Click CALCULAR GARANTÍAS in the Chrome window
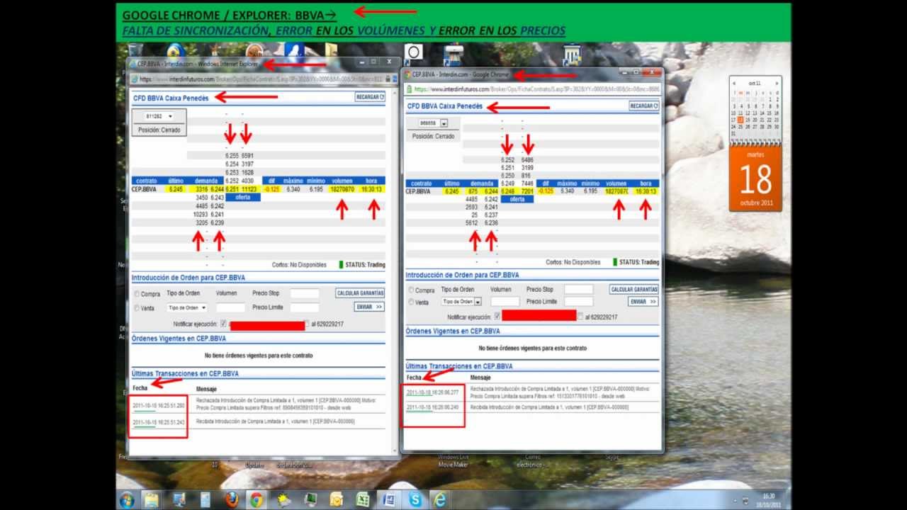The height and width of the screenshot is (510, 907). coord(634,290)
